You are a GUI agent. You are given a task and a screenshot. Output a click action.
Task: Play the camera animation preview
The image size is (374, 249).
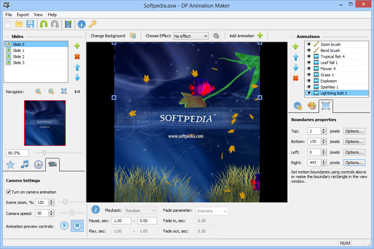coord(64,225)
